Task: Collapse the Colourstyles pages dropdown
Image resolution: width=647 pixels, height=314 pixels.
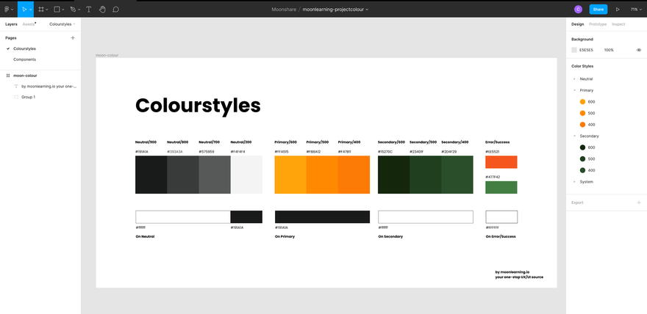Action: (x=62, y=24)
